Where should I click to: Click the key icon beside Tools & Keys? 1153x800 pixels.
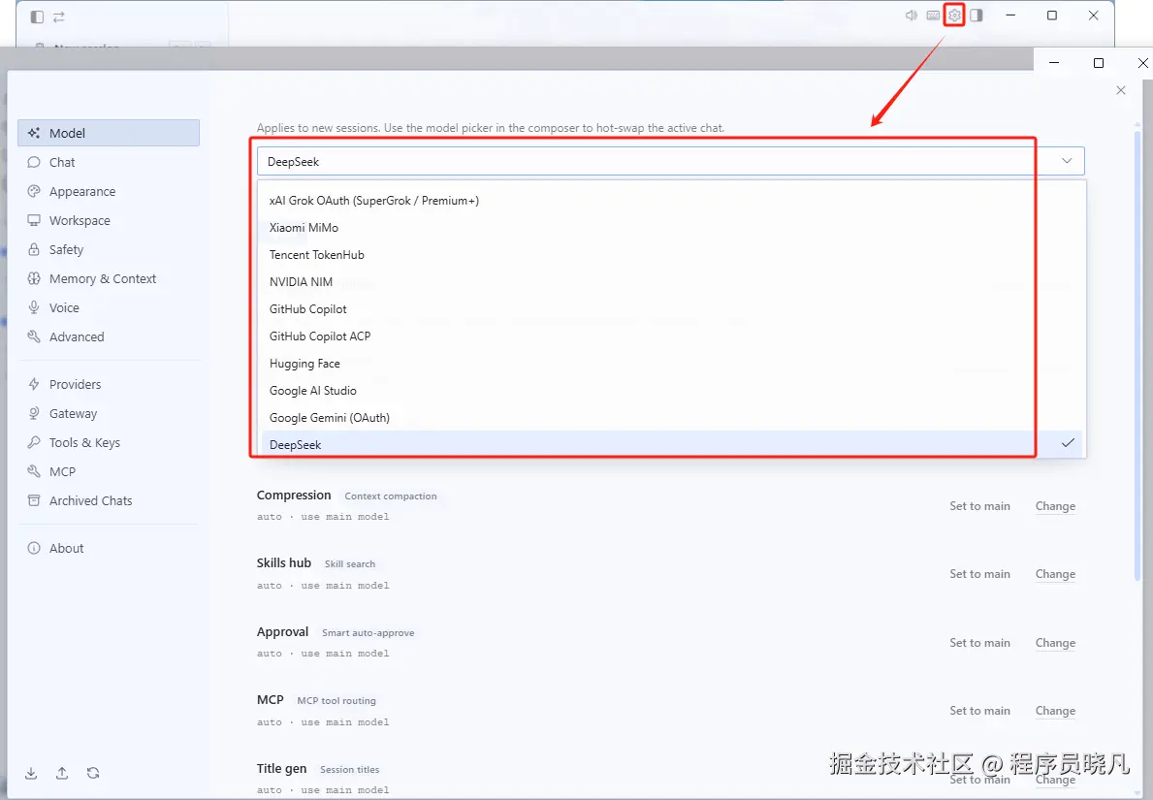coord(34,442)
